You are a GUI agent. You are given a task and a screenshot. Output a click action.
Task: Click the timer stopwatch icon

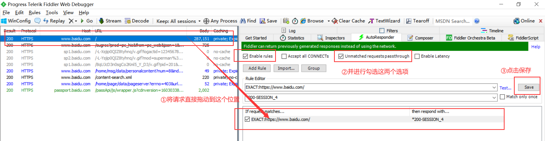pos(295,21)
